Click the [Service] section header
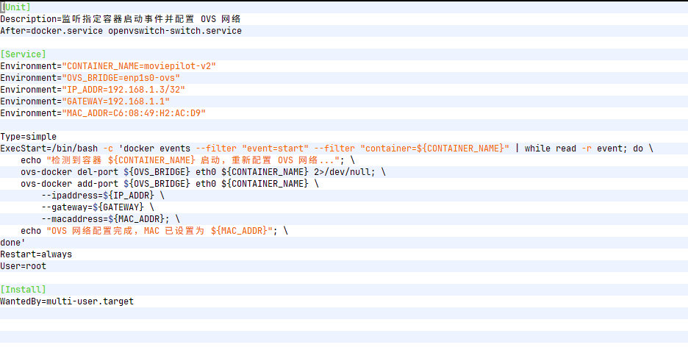 pyautogui.click(x=23, y=54)
